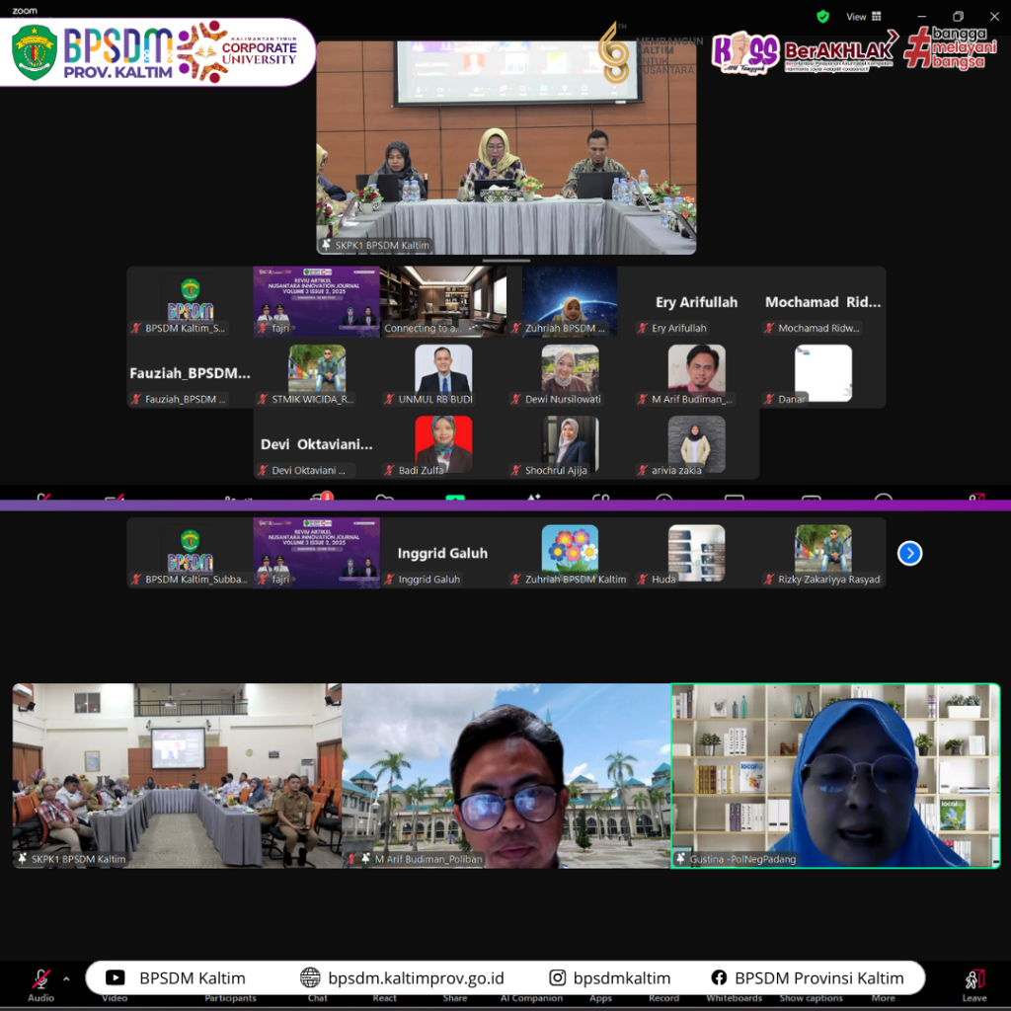Select Badi Zulfa's red-background photo
The width and height of the screenshot is (1011, 1011).
[x=443, y=443]
